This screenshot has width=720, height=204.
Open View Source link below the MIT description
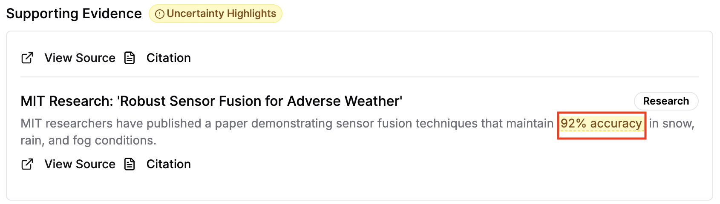tap(80, 164)
